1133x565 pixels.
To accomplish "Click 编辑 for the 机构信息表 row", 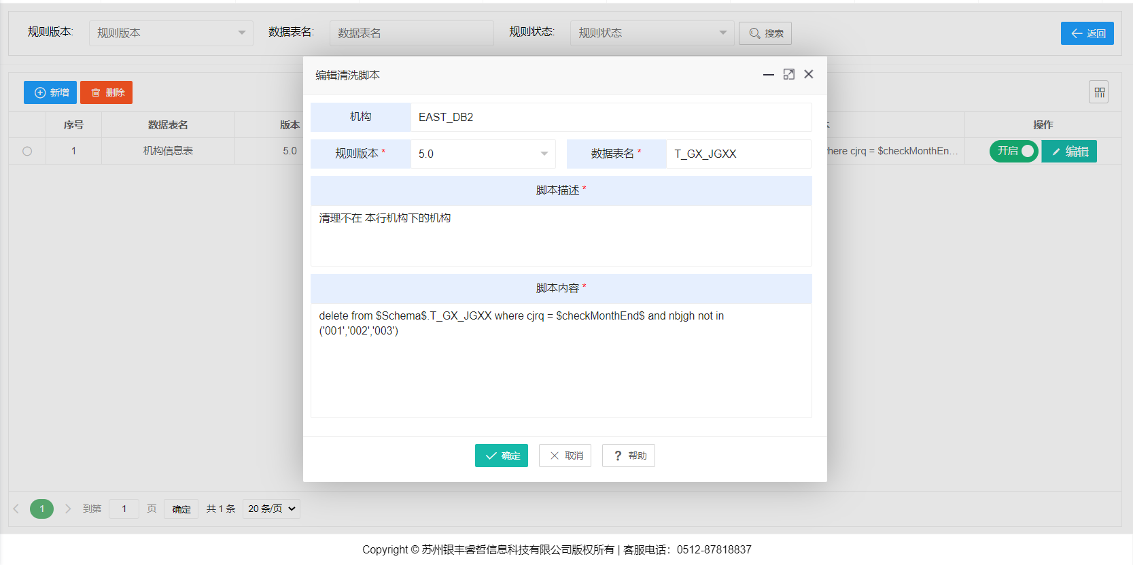I will [x=1069, y=152].
